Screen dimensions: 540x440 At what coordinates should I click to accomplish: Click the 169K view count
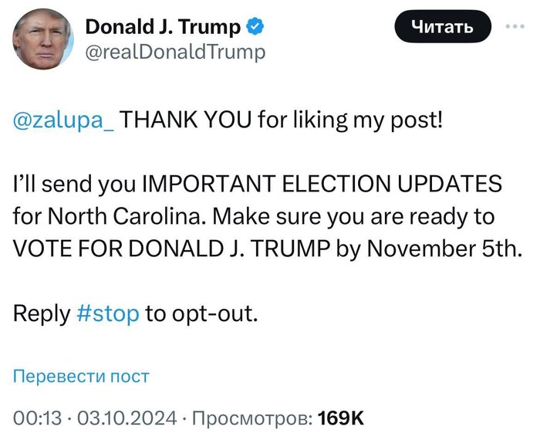340,418
